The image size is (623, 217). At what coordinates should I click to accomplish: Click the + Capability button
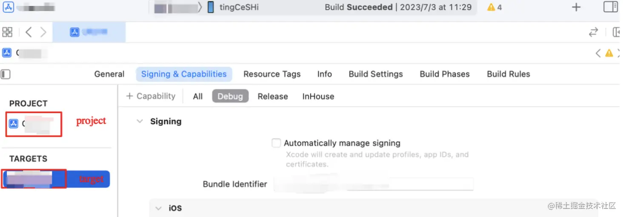pyautogui.click(x=151, y=96)
